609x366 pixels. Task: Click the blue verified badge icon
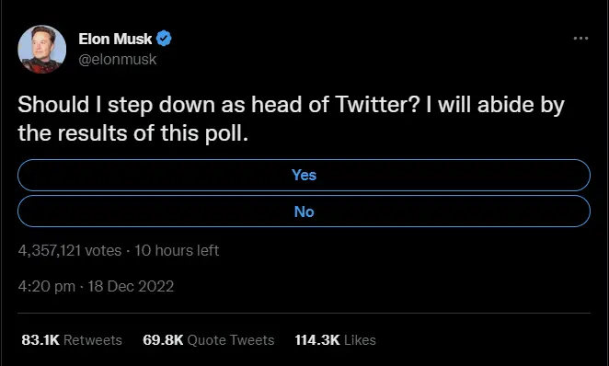[x=164, y=39]
